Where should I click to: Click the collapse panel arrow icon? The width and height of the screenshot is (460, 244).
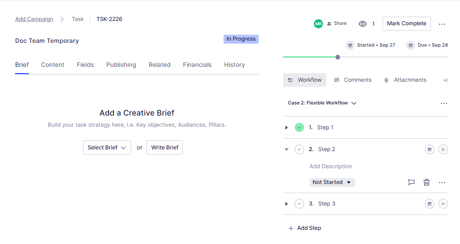445,80
